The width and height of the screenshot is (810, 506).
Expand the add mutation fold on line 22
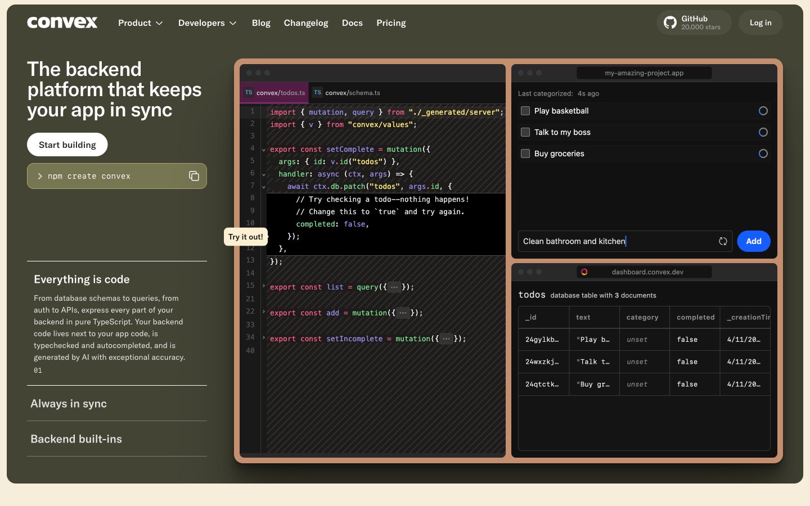pos(264,312)
